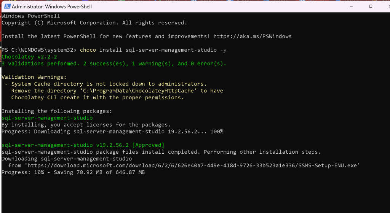Open the https://aka.ms/PSWindows link
This screenshot has width=390, height=213.
click(253, 36)
